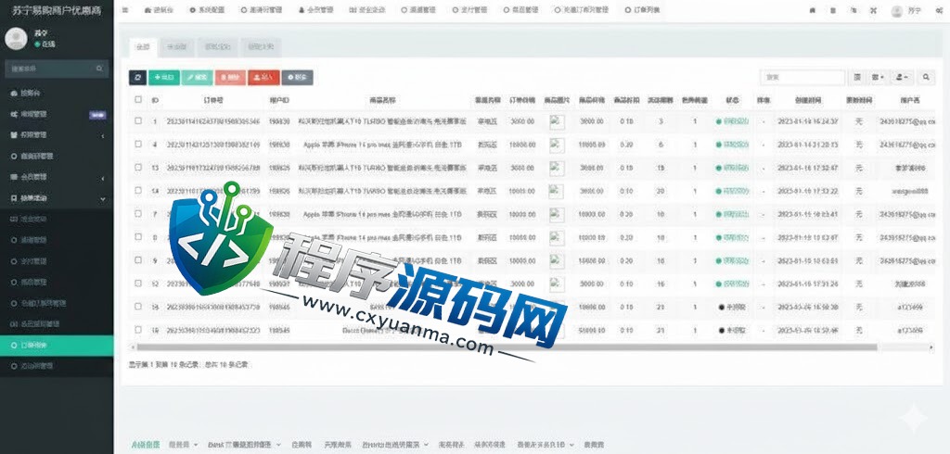Toggle fullscreen with the expand arrows icon
Screen dimensions: 950x454
[873, 10]
